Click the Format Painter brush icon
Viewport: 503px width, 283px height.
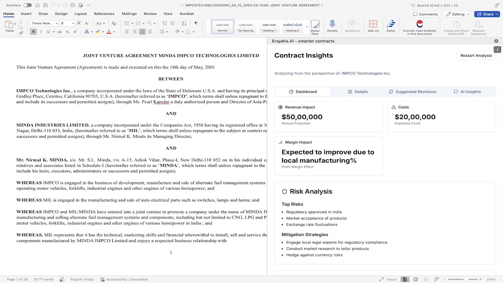point(21,32)
